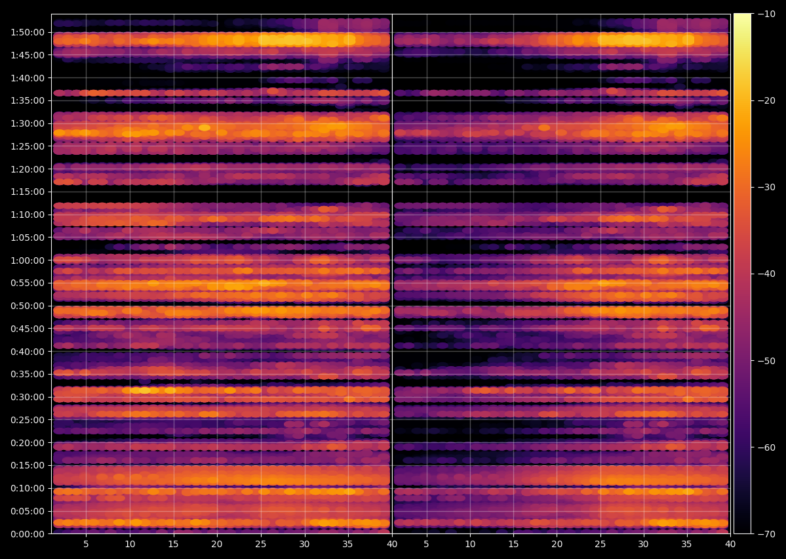Click the 1:50:00 y-axis tick label
This screenshot has width=786, height=559.
pyautogui.click(x=28, y=32)
